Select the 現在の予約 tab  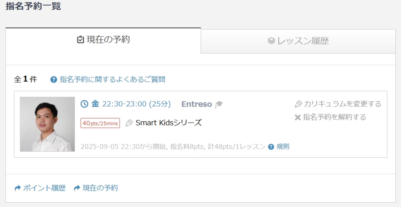103,40
